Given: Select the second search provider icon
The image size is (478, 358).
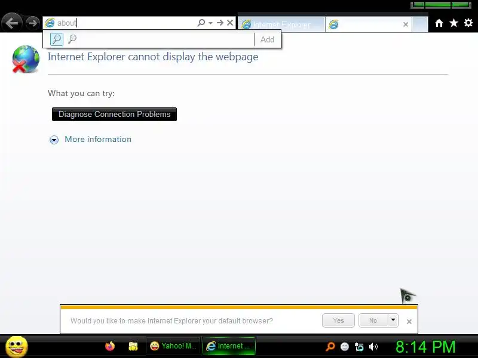Looking at the screenshot, I should (x=72, y=39).
